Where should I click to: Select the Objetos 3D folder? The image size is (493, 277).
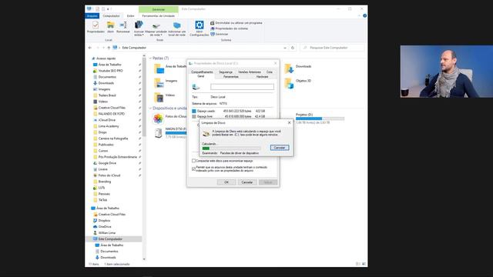click(297, 82)
